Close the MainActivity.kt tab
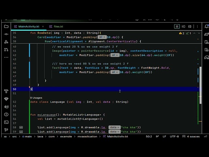Image resolution: width=209 pixels, height=157 pixels. (x=43, y=26)
